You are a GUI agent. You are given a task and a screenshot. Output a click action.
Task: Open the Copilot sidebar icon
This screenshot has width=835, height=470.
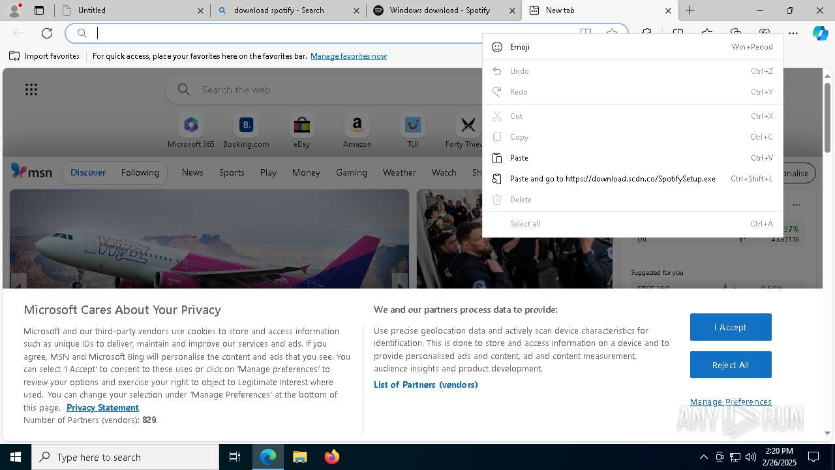point(821,33)
